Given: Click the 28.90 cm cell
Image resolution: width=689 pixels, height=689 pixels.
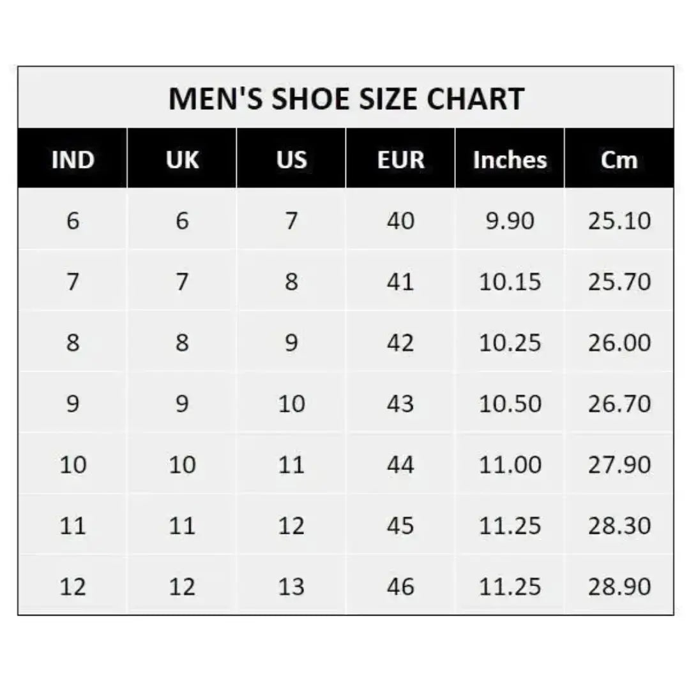Looking at the screenshot, I should 619,586.
